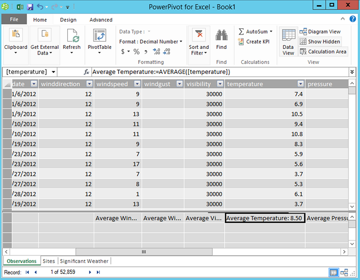
Task: Click the percent format icon
Action: (x=137, y=51)
